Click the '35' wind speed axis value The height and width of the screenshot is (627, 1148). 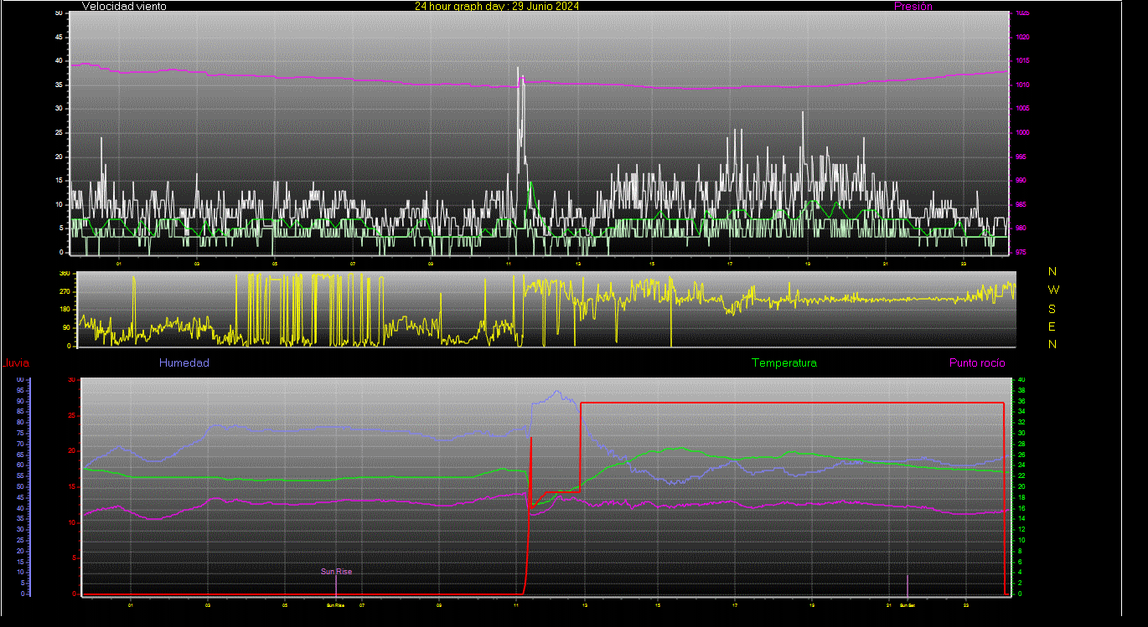[58, 85]
